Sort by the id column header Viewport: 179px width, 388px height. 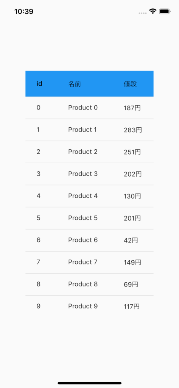pos(39,84)
